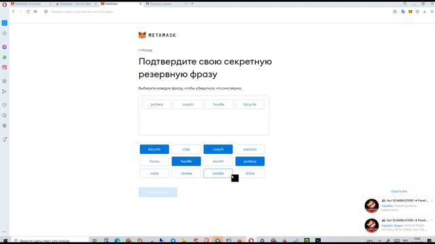Screen dimensions: 435x244
Task: Open the downloads arrow icon
Action: 424,12
